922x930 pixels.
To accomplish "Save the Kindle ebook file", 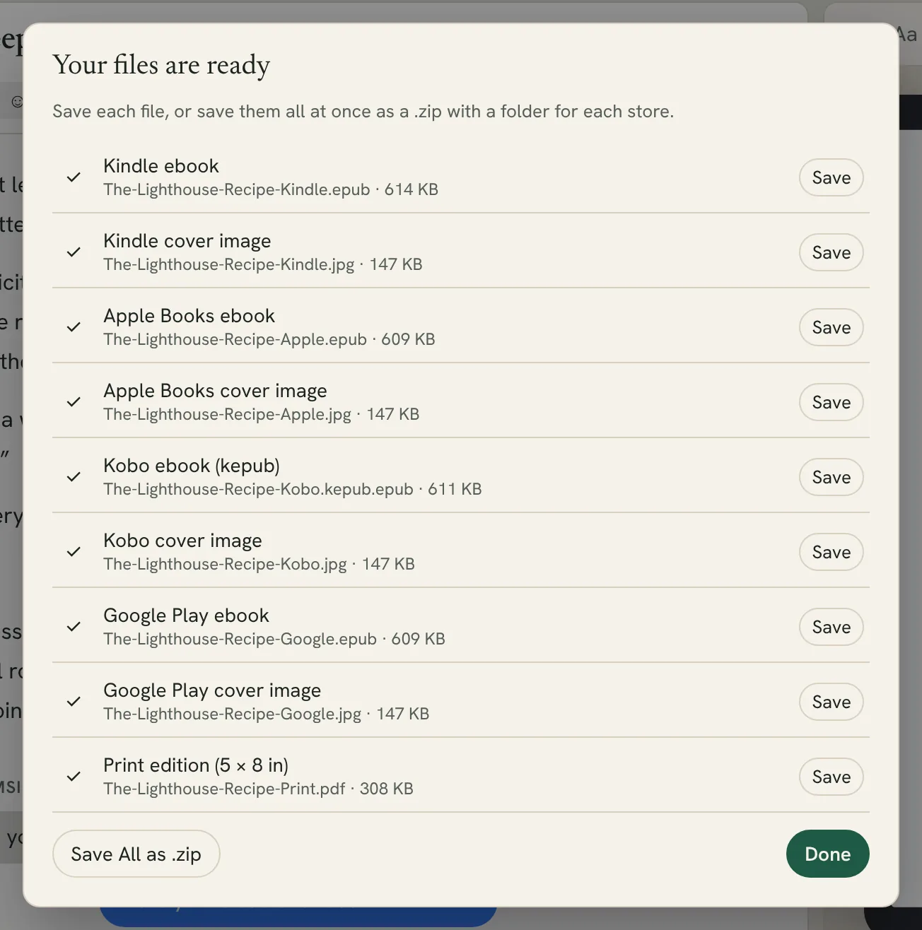I will click(x=831, y=178).
